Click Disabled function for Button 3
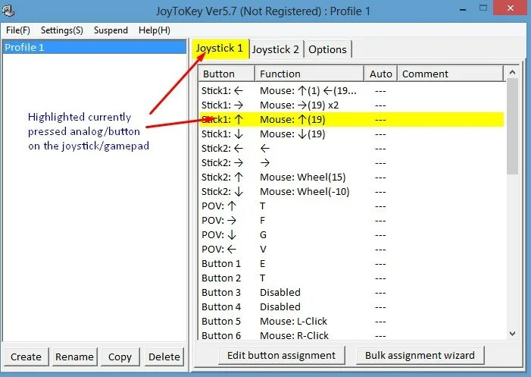 point(280,293)
